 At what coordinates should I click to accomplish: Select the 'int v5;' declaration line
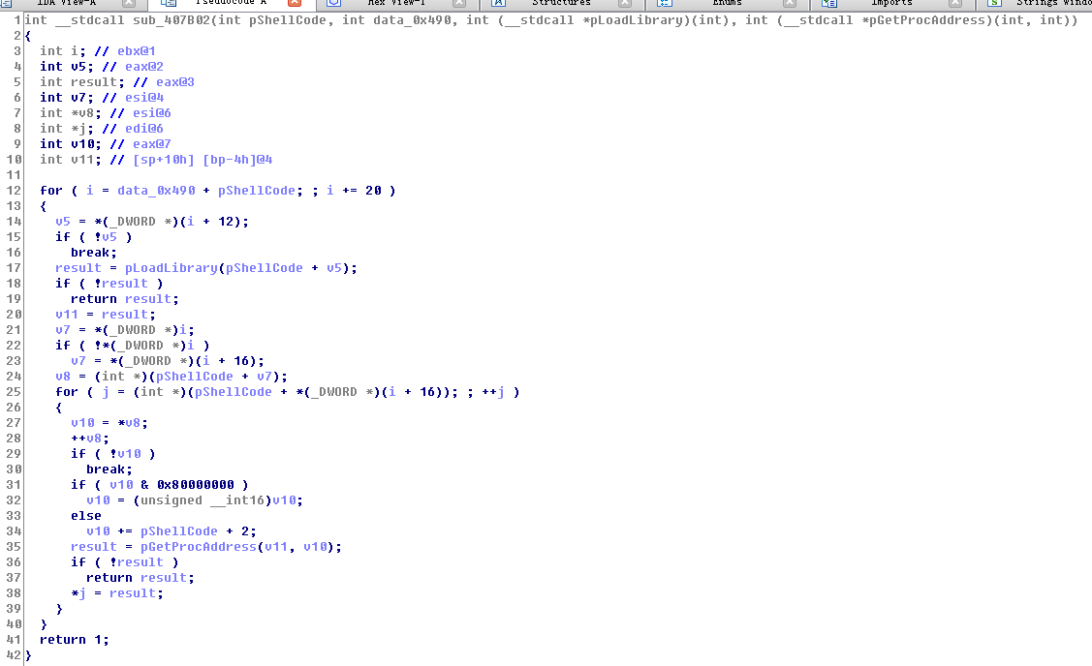coord(101,66)
